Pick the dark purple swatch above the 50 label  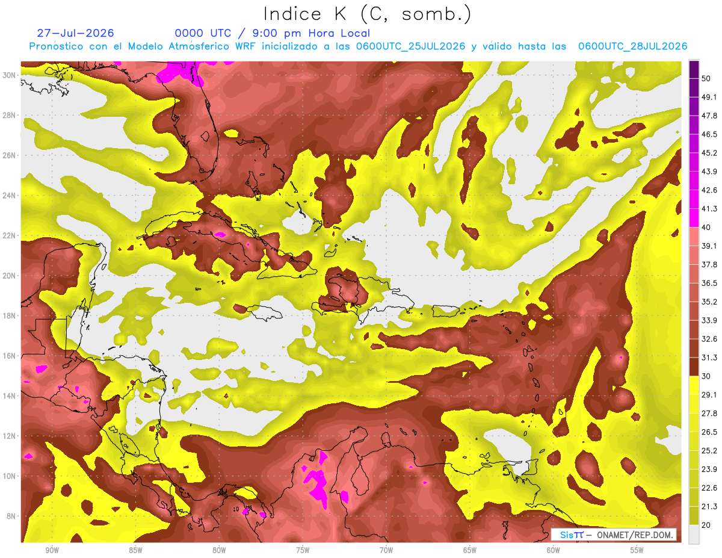[x=694, y=69]
